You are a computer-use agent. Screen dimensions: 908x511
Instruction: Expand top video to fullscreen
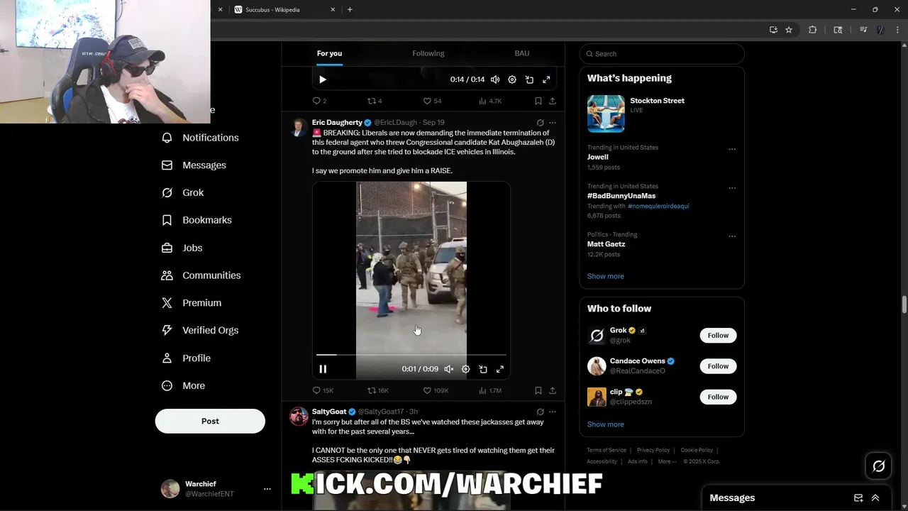[x=546, y=79]
